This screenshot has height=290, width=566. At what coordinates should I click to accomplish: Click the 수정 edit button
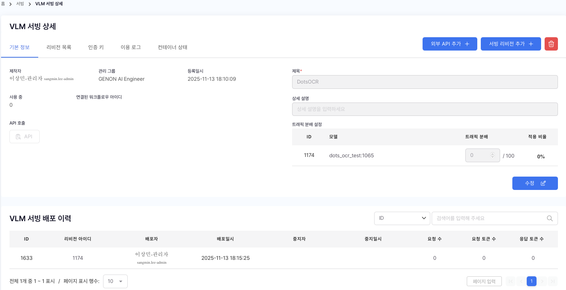pyautogui.click(x=535, y=183)
